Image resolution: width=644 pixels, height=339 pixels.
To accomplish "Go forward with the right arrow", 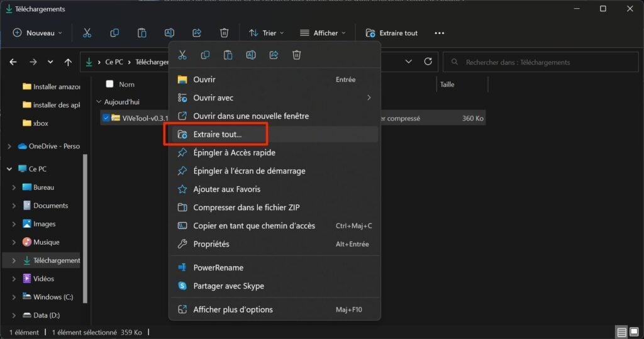I will tap(33, 62).
